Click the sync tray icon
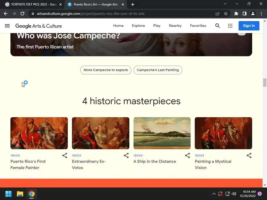This screenshot has width=267, height=200. (x=220, y=194)
